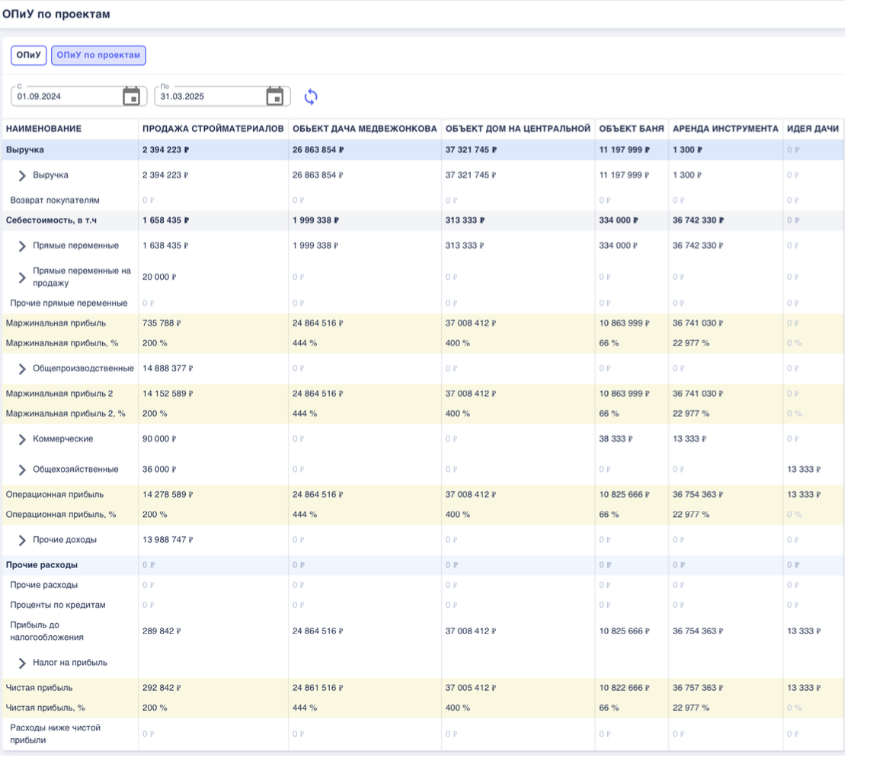This screenshot has width=870, height=758.
Task: Open the calendar icon of end date field
Action: tap(275, 96)
